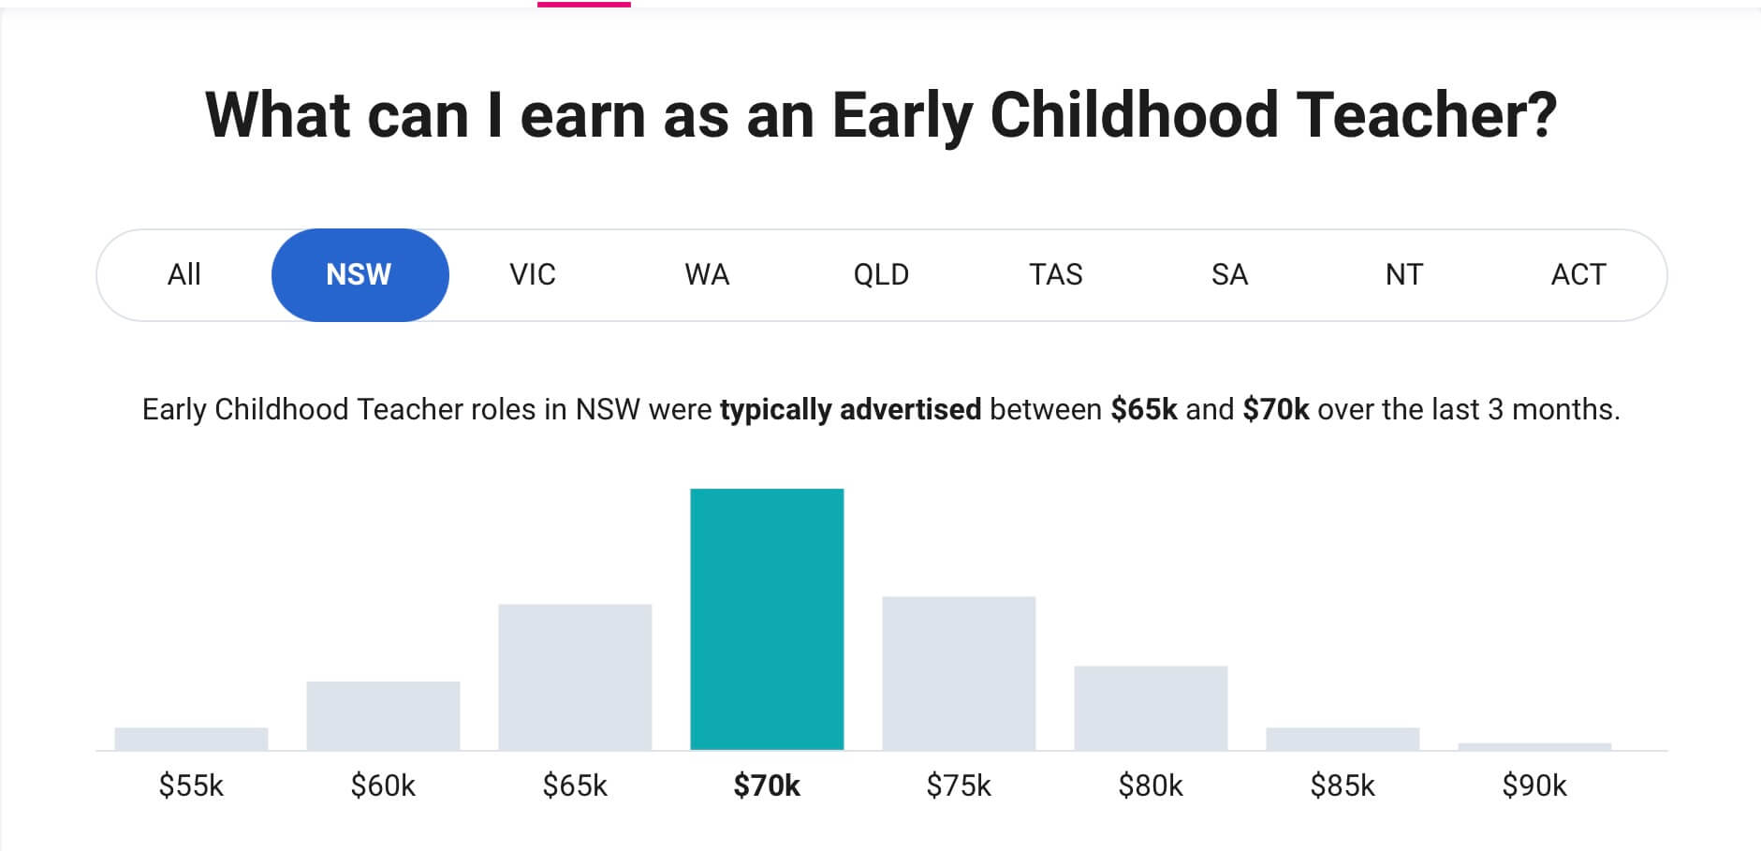Image resolution: width=1761 pixels, height=851 pixels.
Task: Click the pink active tab indicator
Action: (x=584, y=4)
